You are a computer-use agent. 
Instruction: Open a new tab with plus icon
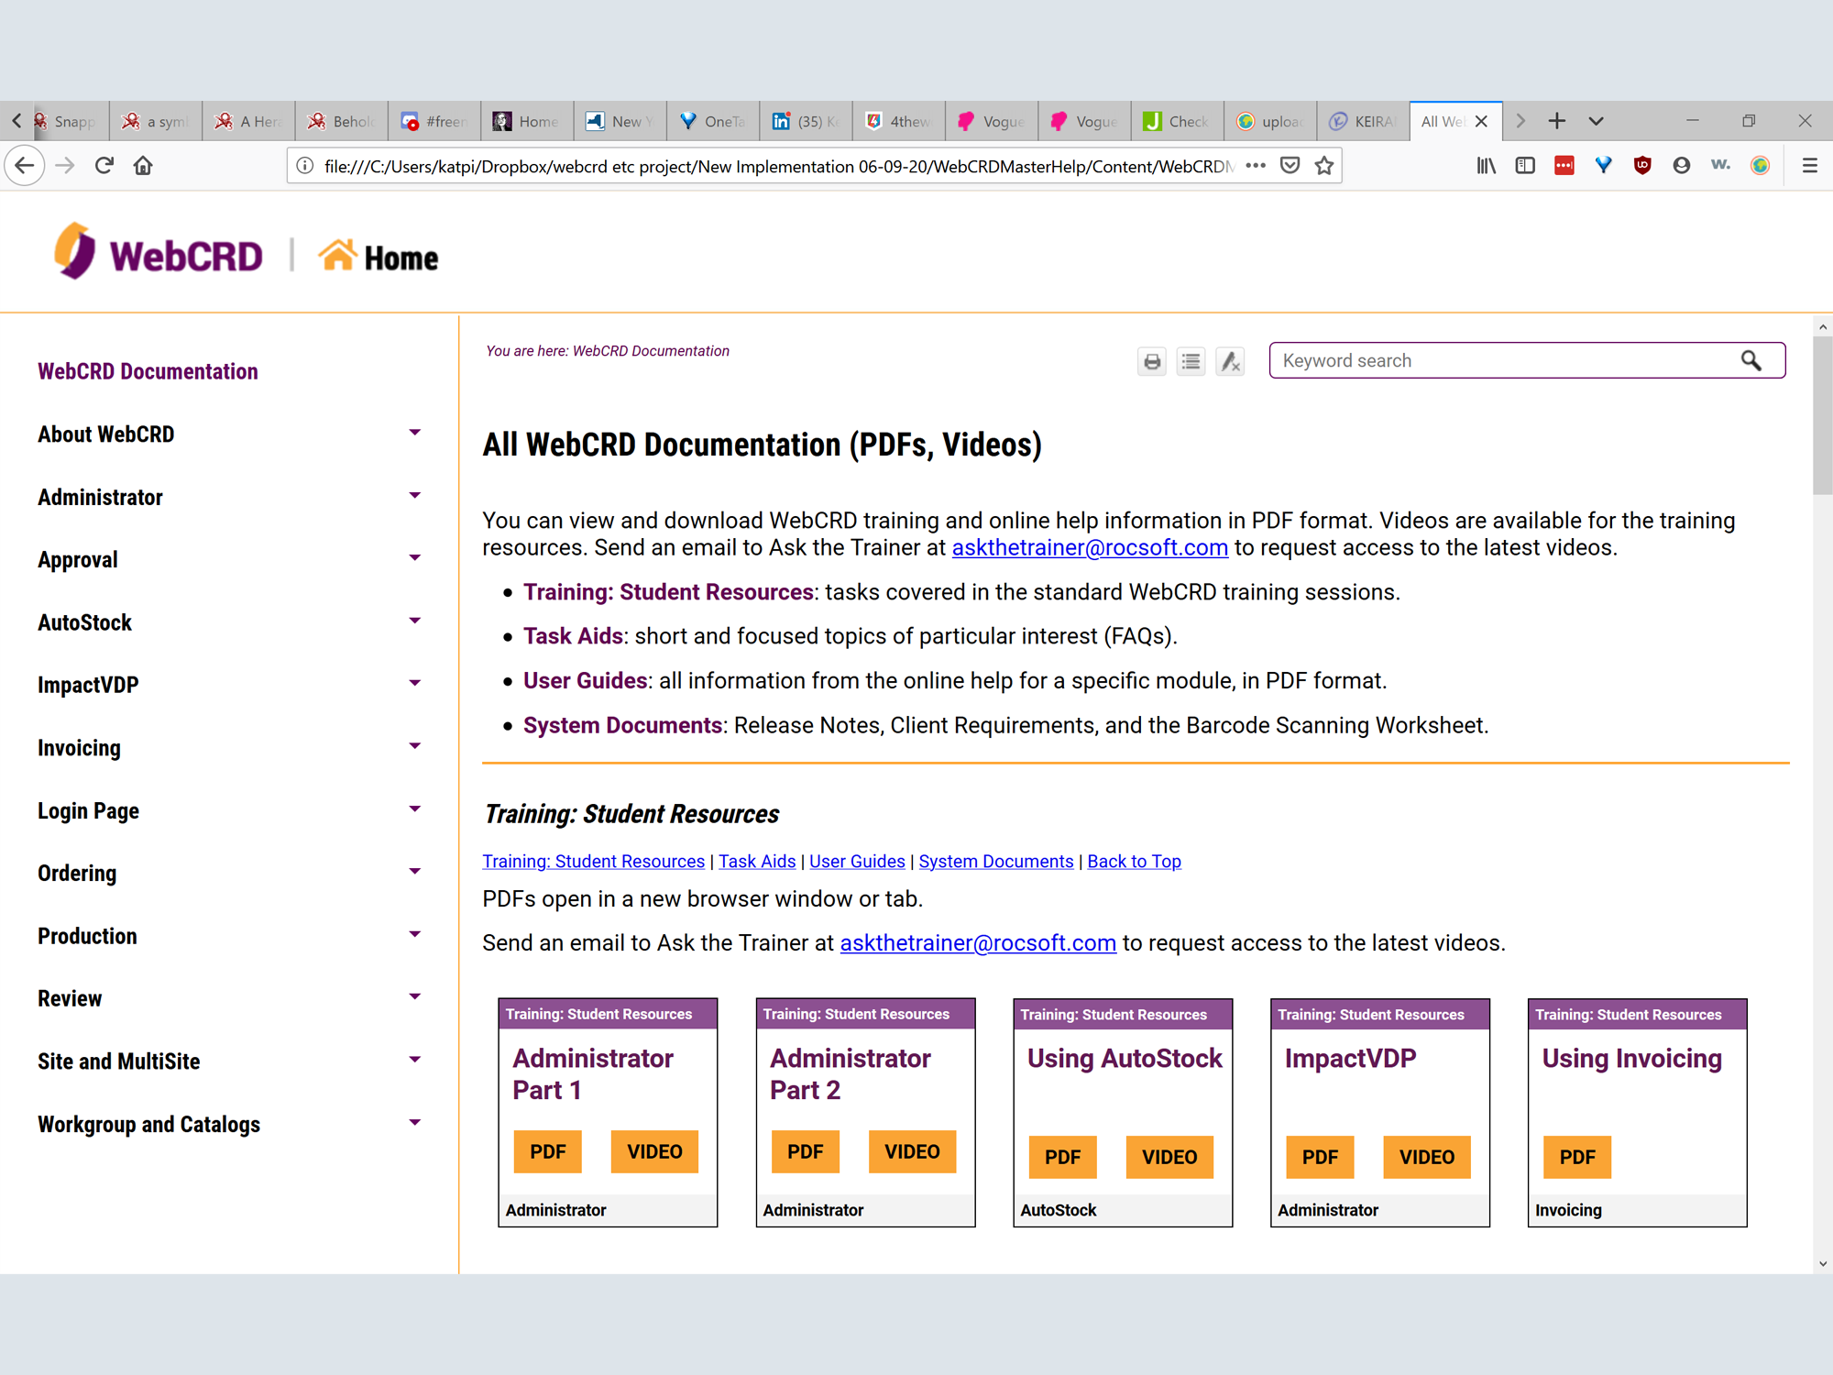coord(1556,121)
